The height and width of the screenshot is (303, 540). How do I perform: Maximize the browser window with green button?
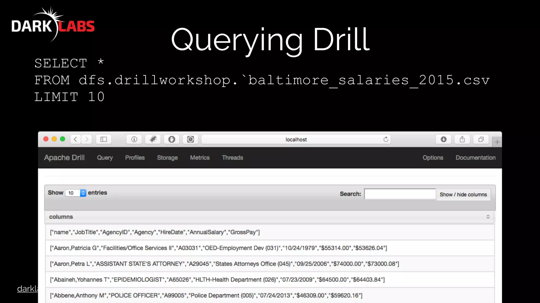(62, 139)
